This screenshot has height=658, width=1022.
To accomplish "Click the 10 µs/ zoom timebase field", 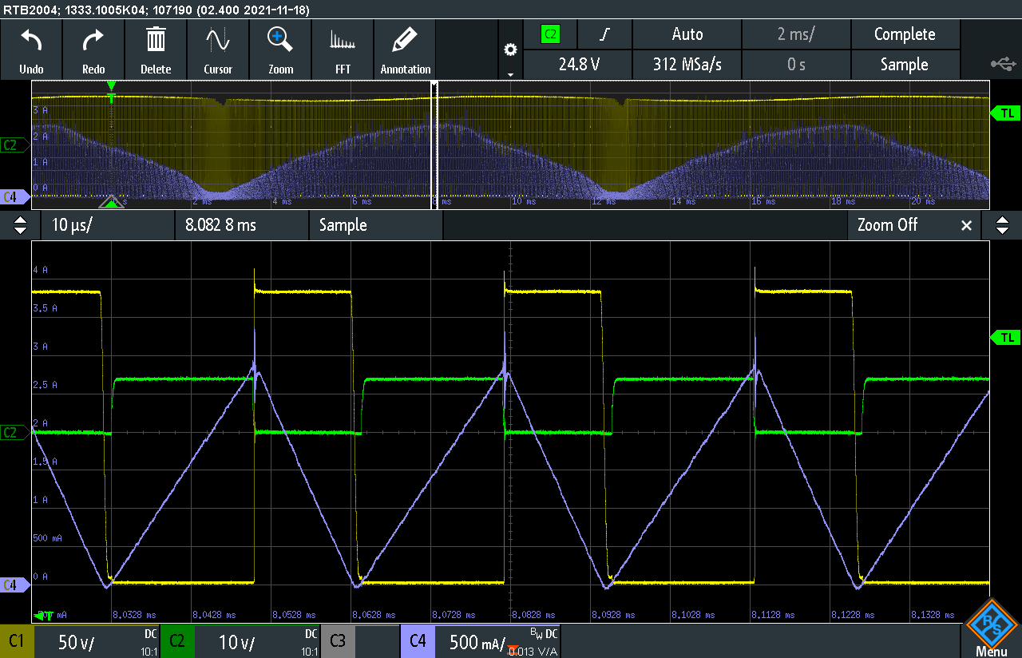I will click(108, 226).
